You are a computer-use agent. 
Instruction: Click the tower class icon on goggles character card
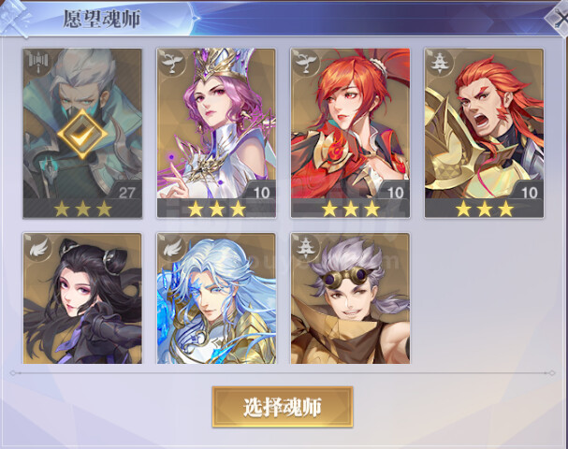tap(307, 248)
